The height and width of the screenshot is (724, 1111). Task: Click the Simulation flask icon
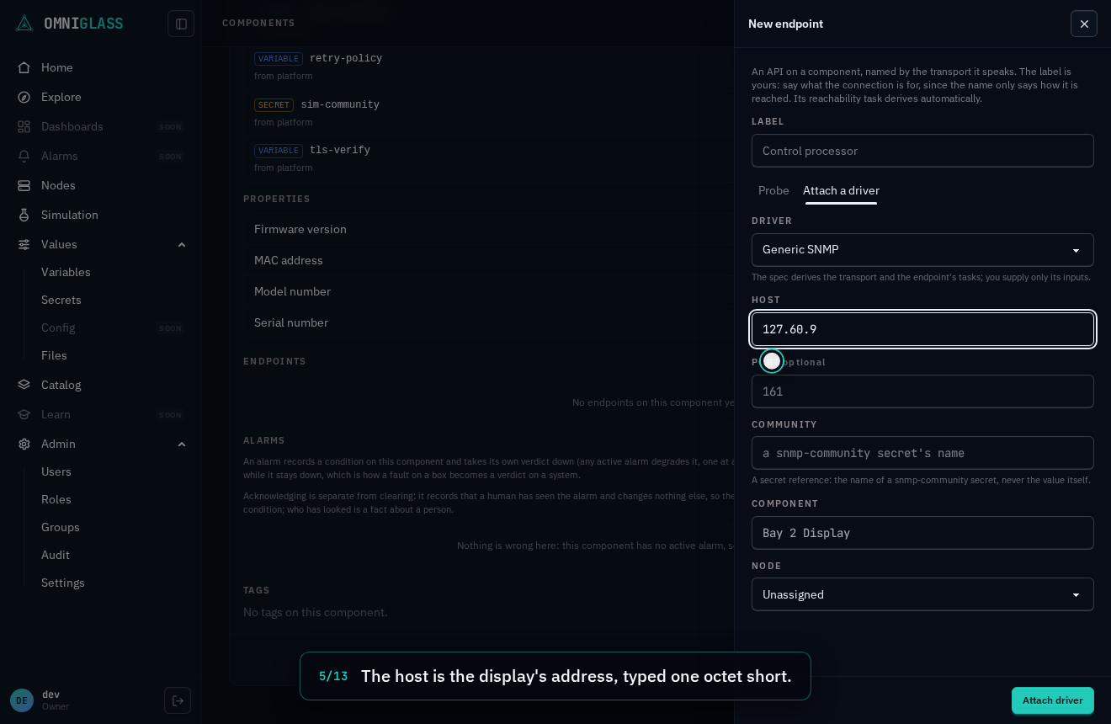pos(24,215)
